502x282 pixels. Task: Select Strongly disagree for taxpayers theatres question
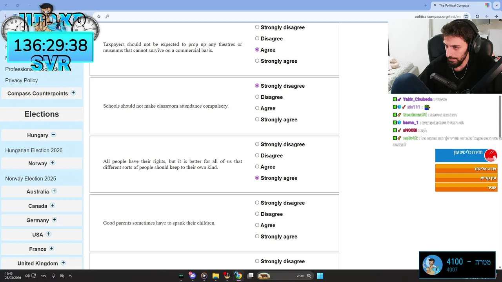coord(257,27)
